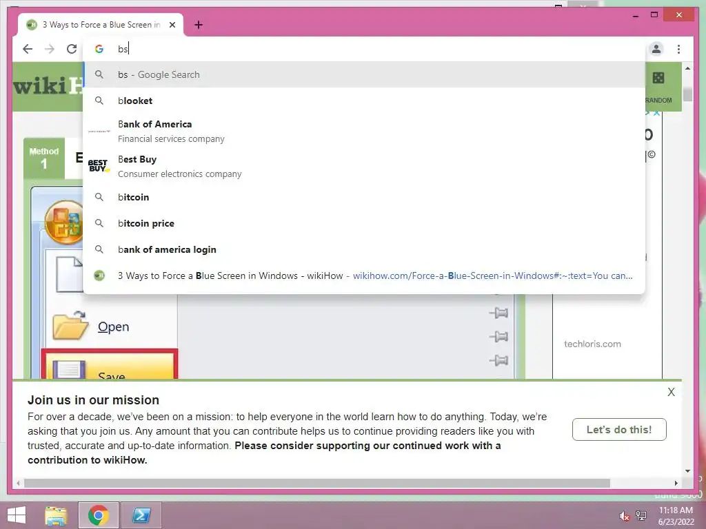Click the wikiHow RANDOM dice icon
The image size is (706, 529).
658,78
